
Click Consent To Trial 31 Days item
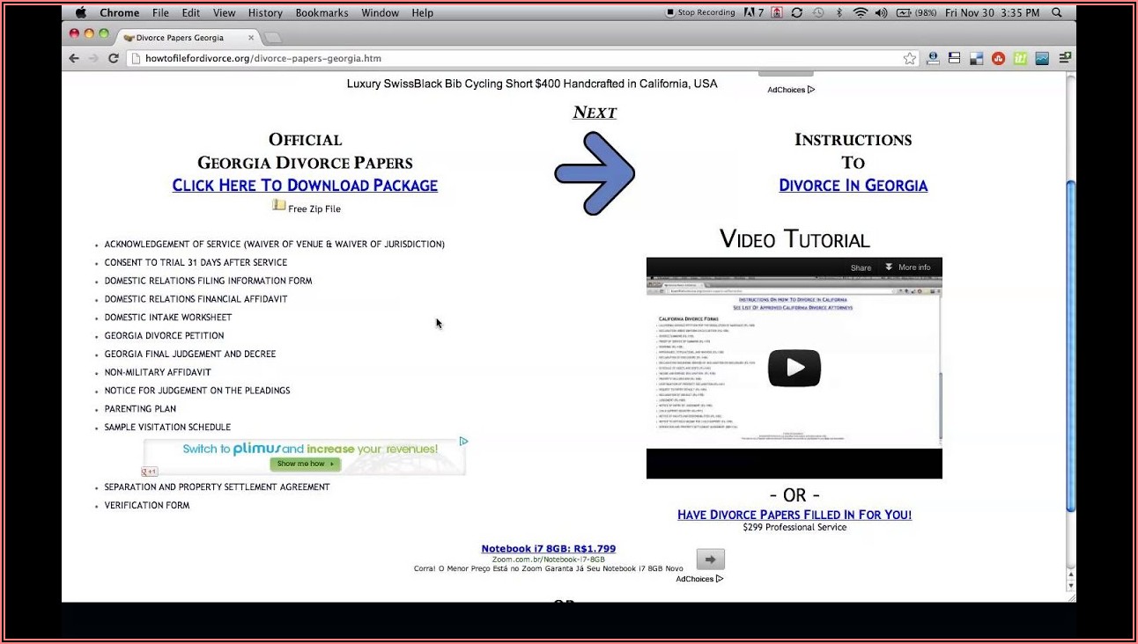pyautogui.click(x=196, y=262)
